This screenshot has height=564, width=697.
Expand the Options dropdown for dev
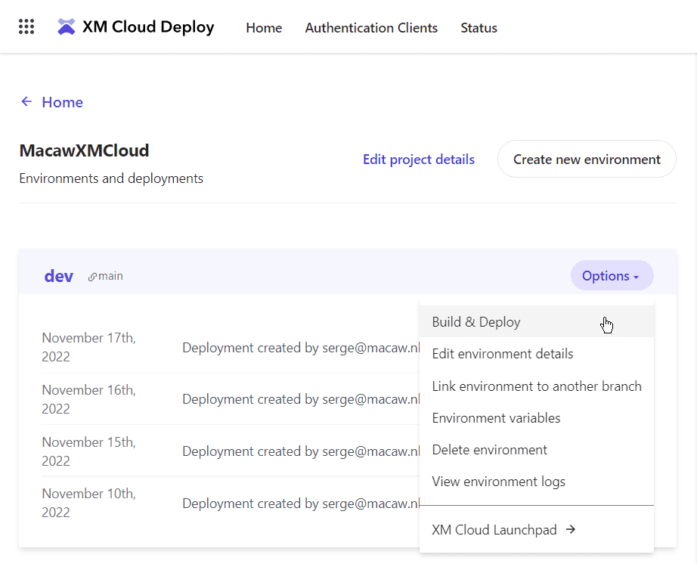tap(611, 276)
